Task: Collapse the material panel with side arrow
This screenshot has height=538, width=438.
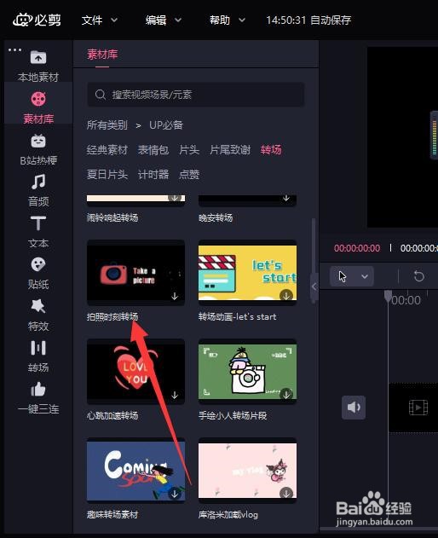Action: tap(314, 286)
